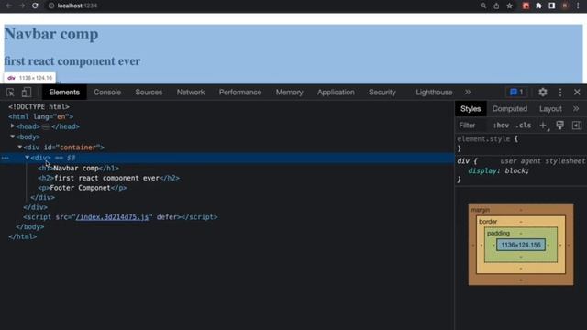The height and width of the screenshot is (330, 587).
Task: Select the h2 first react component node
Action: point(108,178)
